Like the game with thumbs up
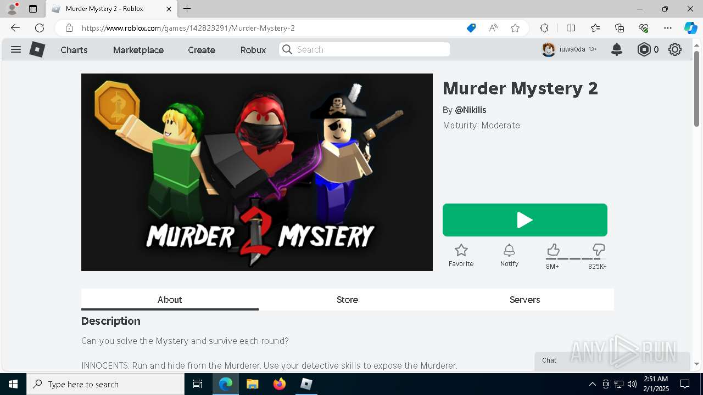 [x=553, y=250]
